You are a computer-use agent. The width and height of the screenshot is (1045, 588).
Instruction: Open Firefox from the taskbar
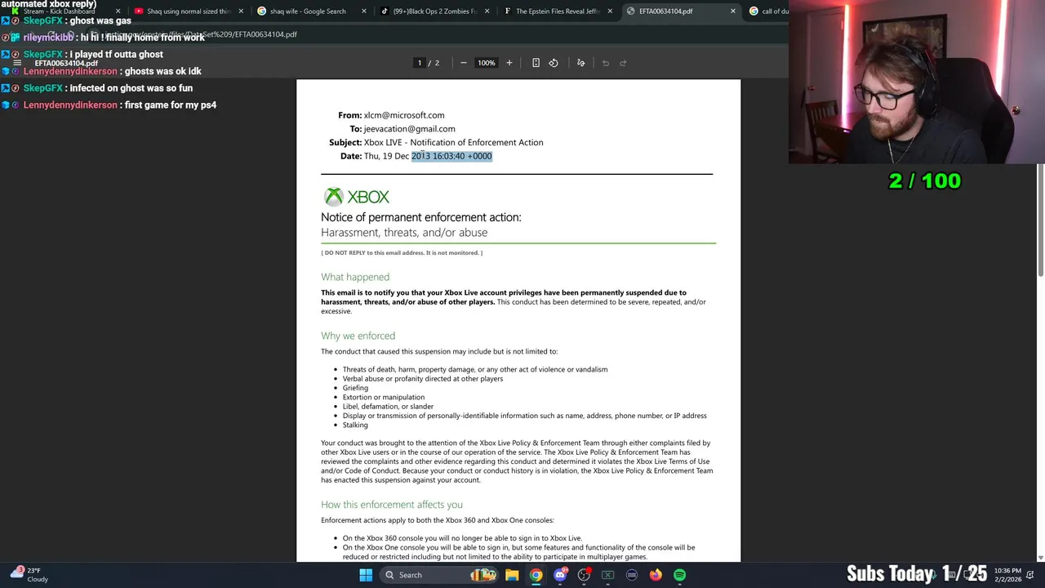(x=656, y=575)
